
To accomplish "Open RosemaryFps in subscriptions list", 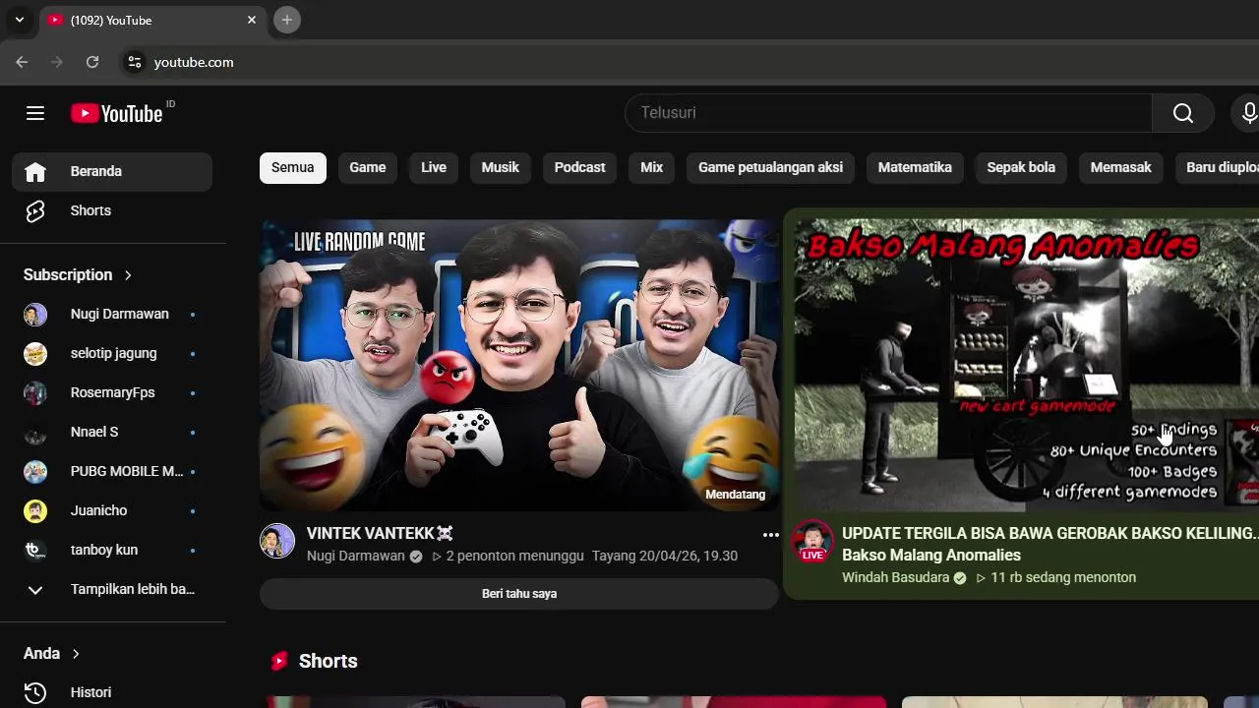I will tap(113, 393).
